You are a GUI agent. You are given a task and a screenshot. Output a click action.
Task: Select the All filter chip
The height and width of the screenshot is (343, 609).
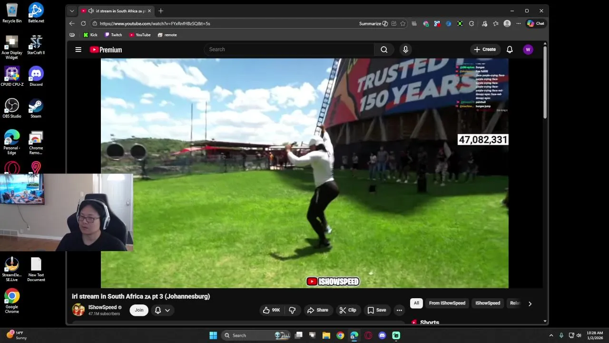pos(416,303)
